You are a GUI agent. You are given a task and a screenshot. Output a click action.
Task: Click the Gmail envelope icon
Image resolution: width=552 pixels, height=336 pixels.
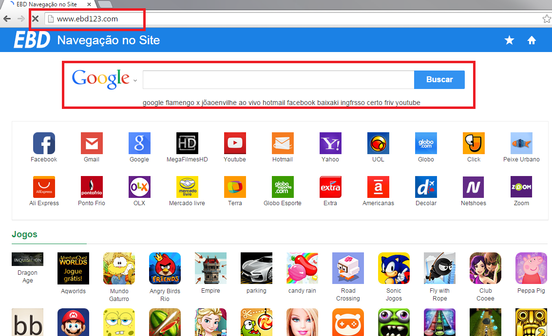[x=92, y=143]
